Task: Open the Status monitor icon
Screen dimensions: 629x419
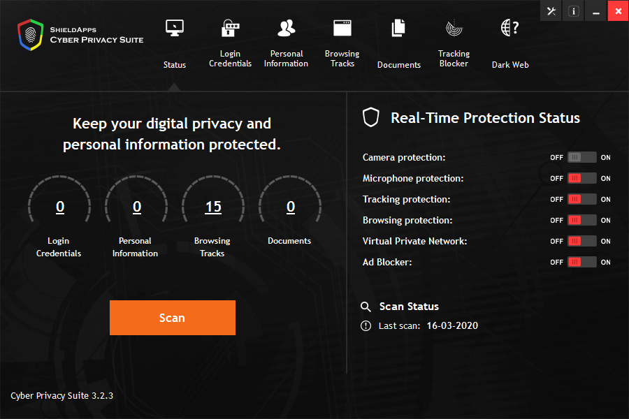Action: 175,28
